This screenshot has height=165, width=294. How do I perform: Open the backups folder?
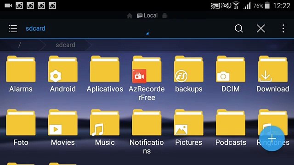[x=189, y=74]
